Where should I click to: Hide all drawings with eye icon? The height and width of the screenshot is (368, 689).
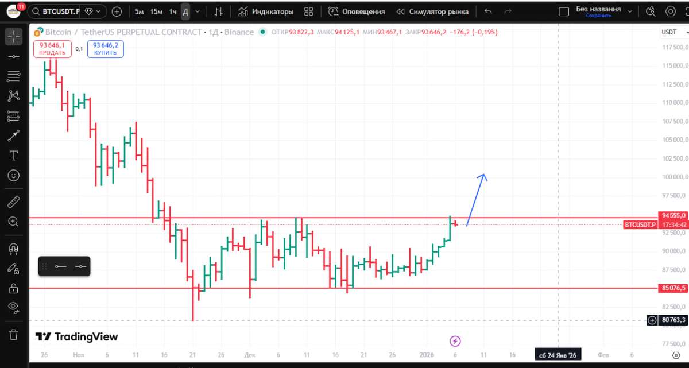pyautogui.click(x=13, y=308)
